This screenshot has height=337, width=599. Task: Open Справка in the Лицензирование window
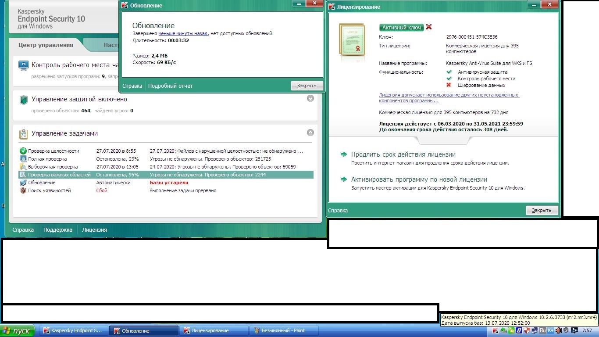[x=338, y=211]
